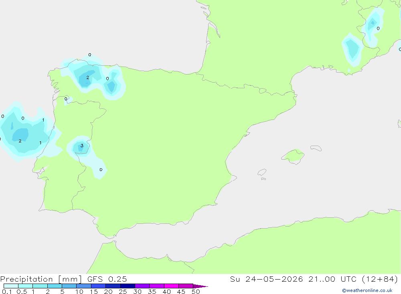
Task: Click the legend value '25'
Action: [123, 292]
